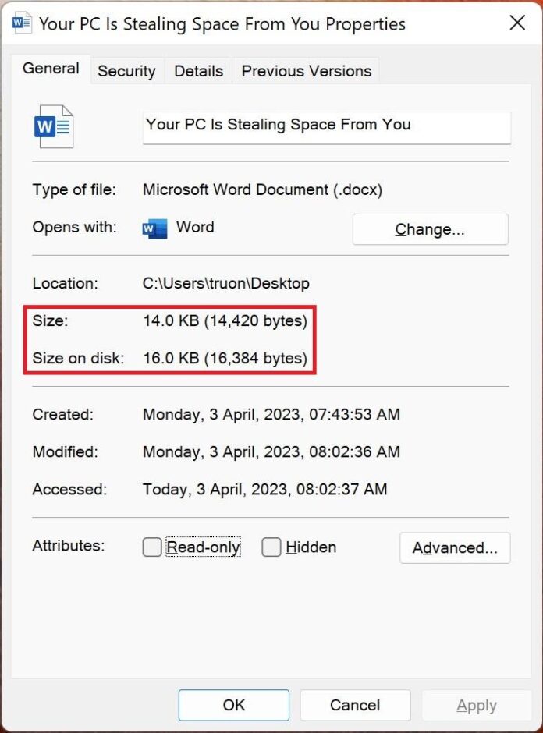Viewport: 543px width, 733px height.
Task: Confirm with the OK button
Action: click(x=233, y=705)
